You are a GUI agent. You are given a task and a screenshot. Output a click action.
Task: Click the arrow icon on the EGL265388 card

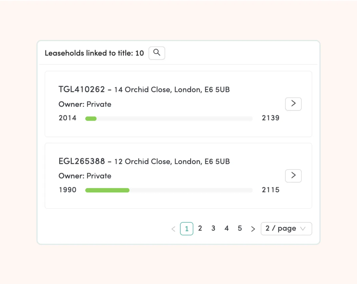coord(293,176)
